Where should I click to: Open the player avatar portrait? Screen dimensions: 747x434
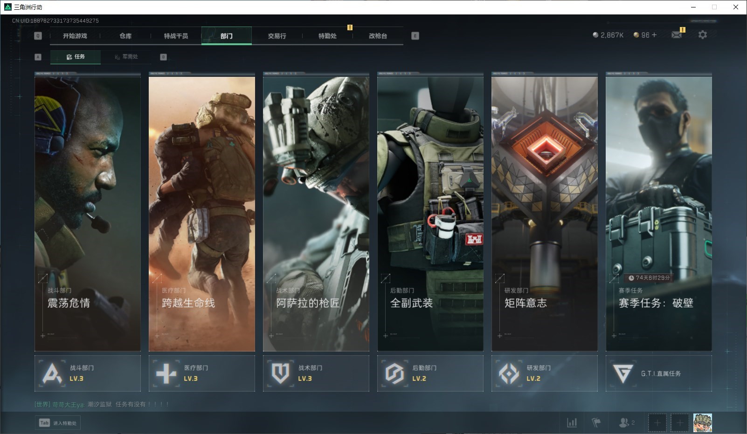pos(703,423)
